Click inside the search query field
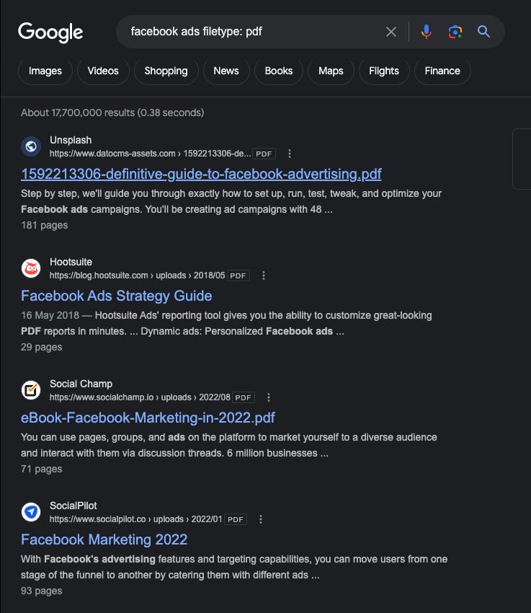Screen dimensions: 531x613 [x=252, y=32]
